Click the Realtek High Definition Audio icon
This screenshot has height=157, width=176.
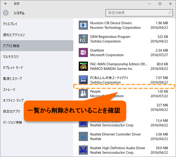coord(83,150)
